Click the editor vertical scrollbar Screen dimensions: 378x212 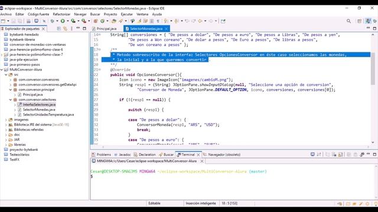(373, 69)
